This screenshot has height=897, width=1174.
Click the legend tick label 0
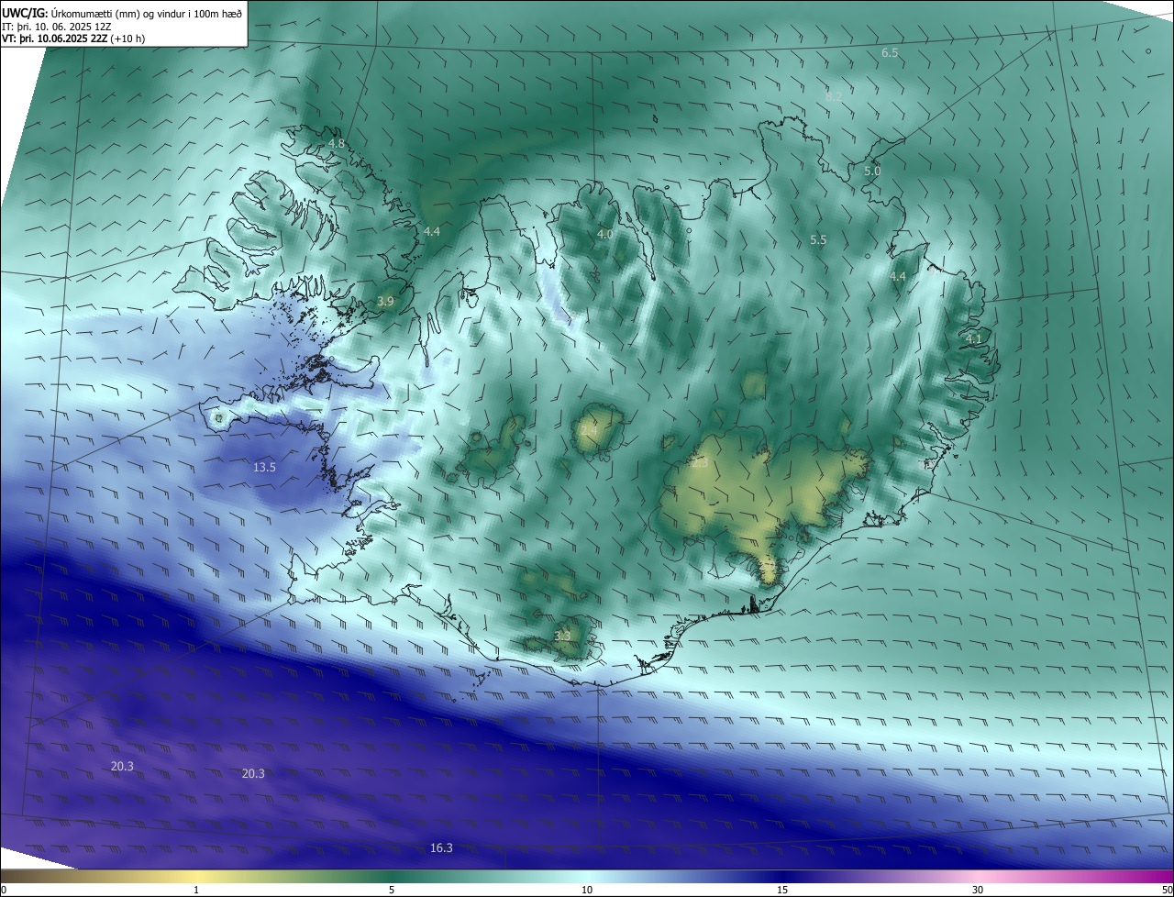4,890
